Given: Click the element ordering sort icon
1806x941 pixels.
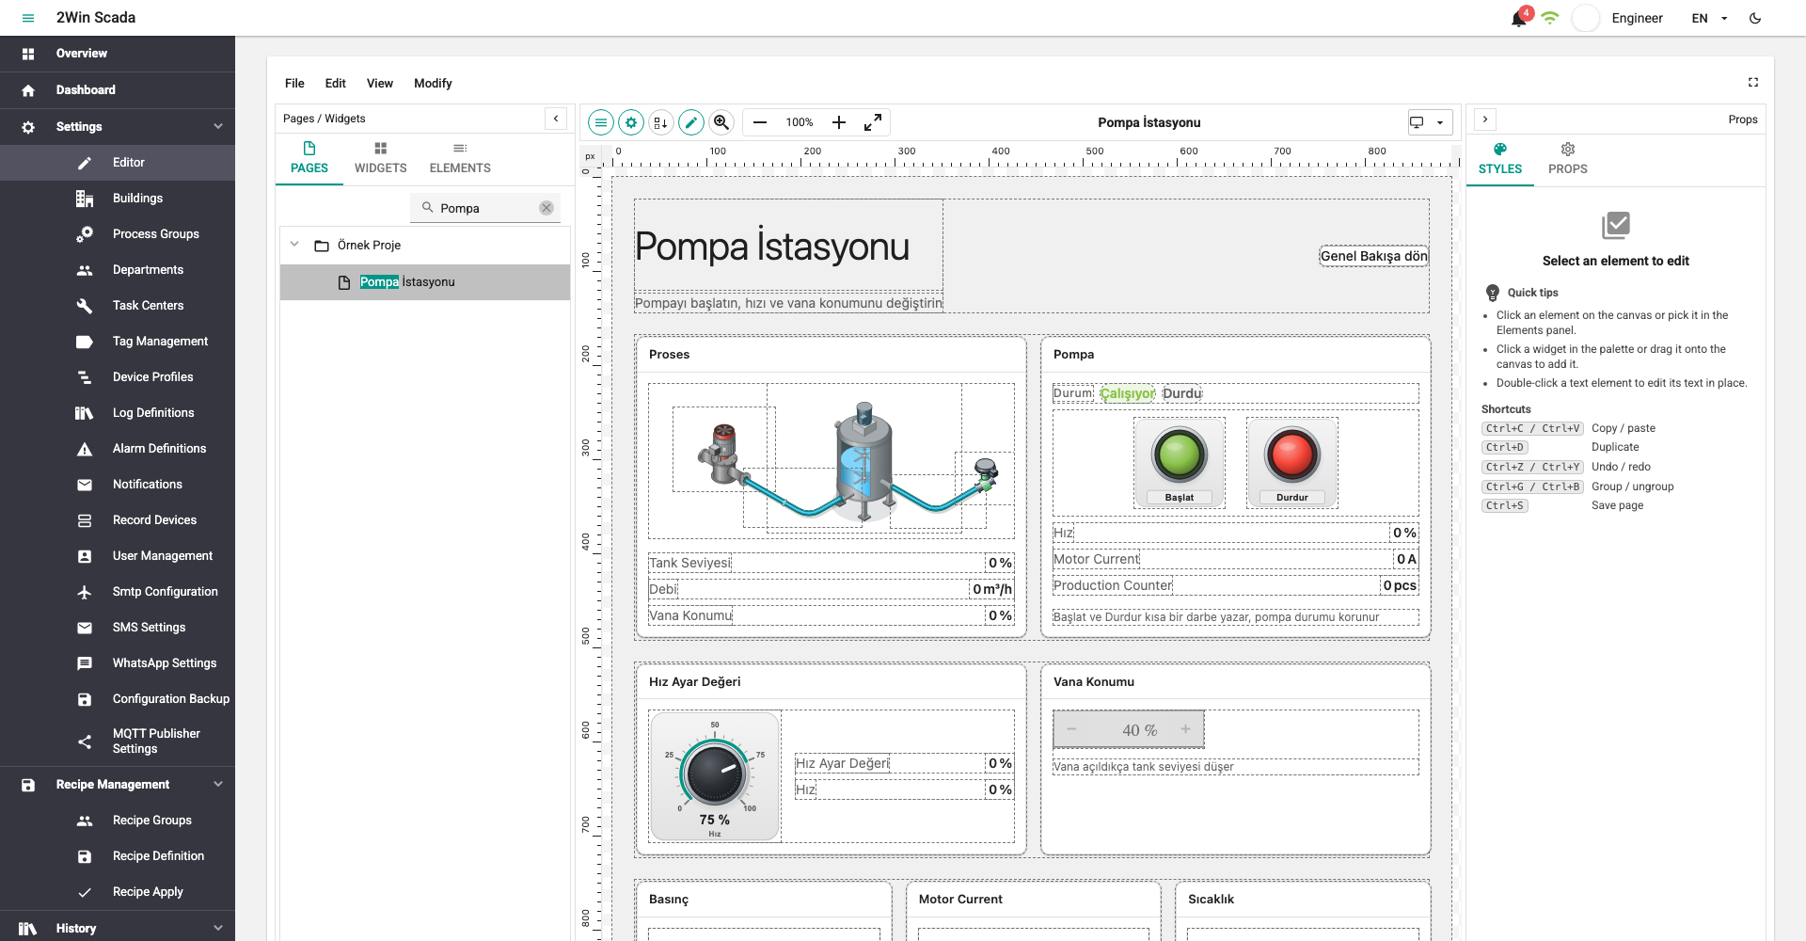Looking at the screenshot, I should coord(661,122).
